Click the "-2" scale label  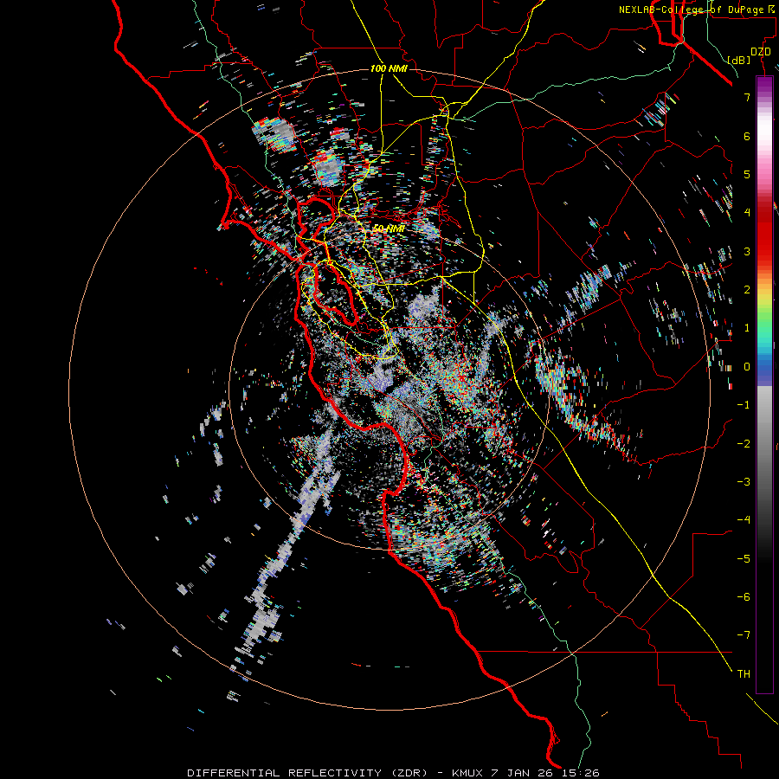click(x=744, y=443)
